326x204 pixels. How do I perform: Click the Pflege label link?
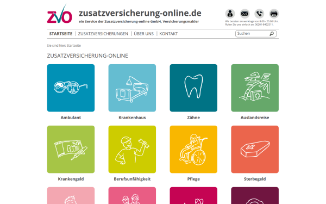(x=193, y=179)
